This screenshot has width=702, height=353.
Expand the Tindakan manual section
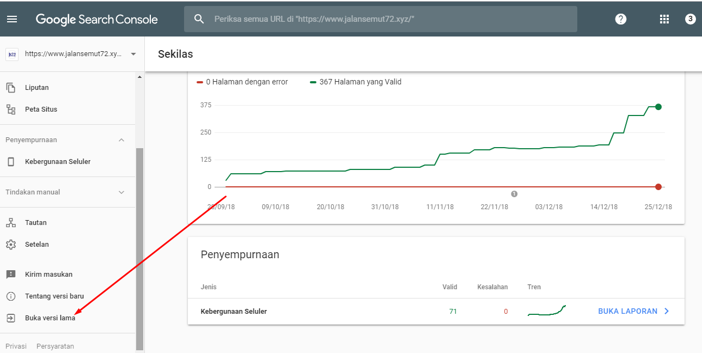point(121,192)
